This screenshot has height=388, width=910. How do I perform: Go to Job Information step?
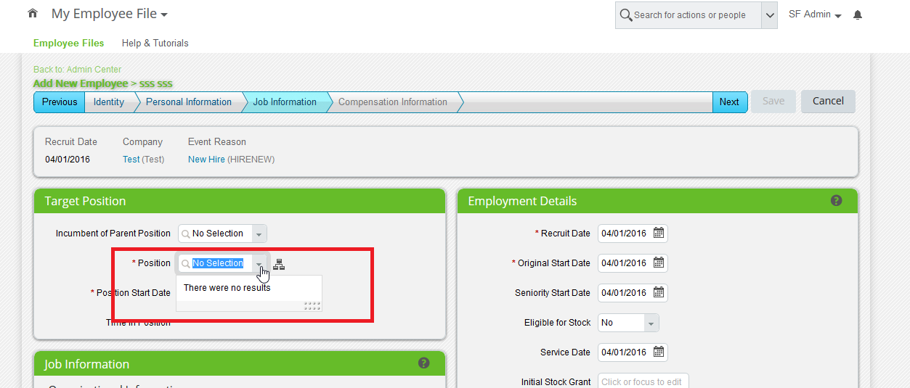[x=285, y=102]
